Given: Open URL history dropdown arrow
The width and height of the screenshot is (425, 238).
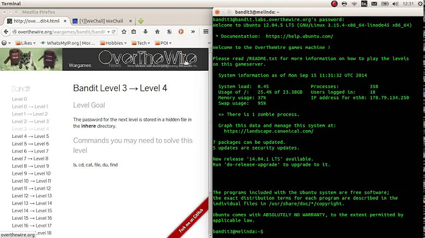Looking at the screenshot, I should click(x=109, y=32).
